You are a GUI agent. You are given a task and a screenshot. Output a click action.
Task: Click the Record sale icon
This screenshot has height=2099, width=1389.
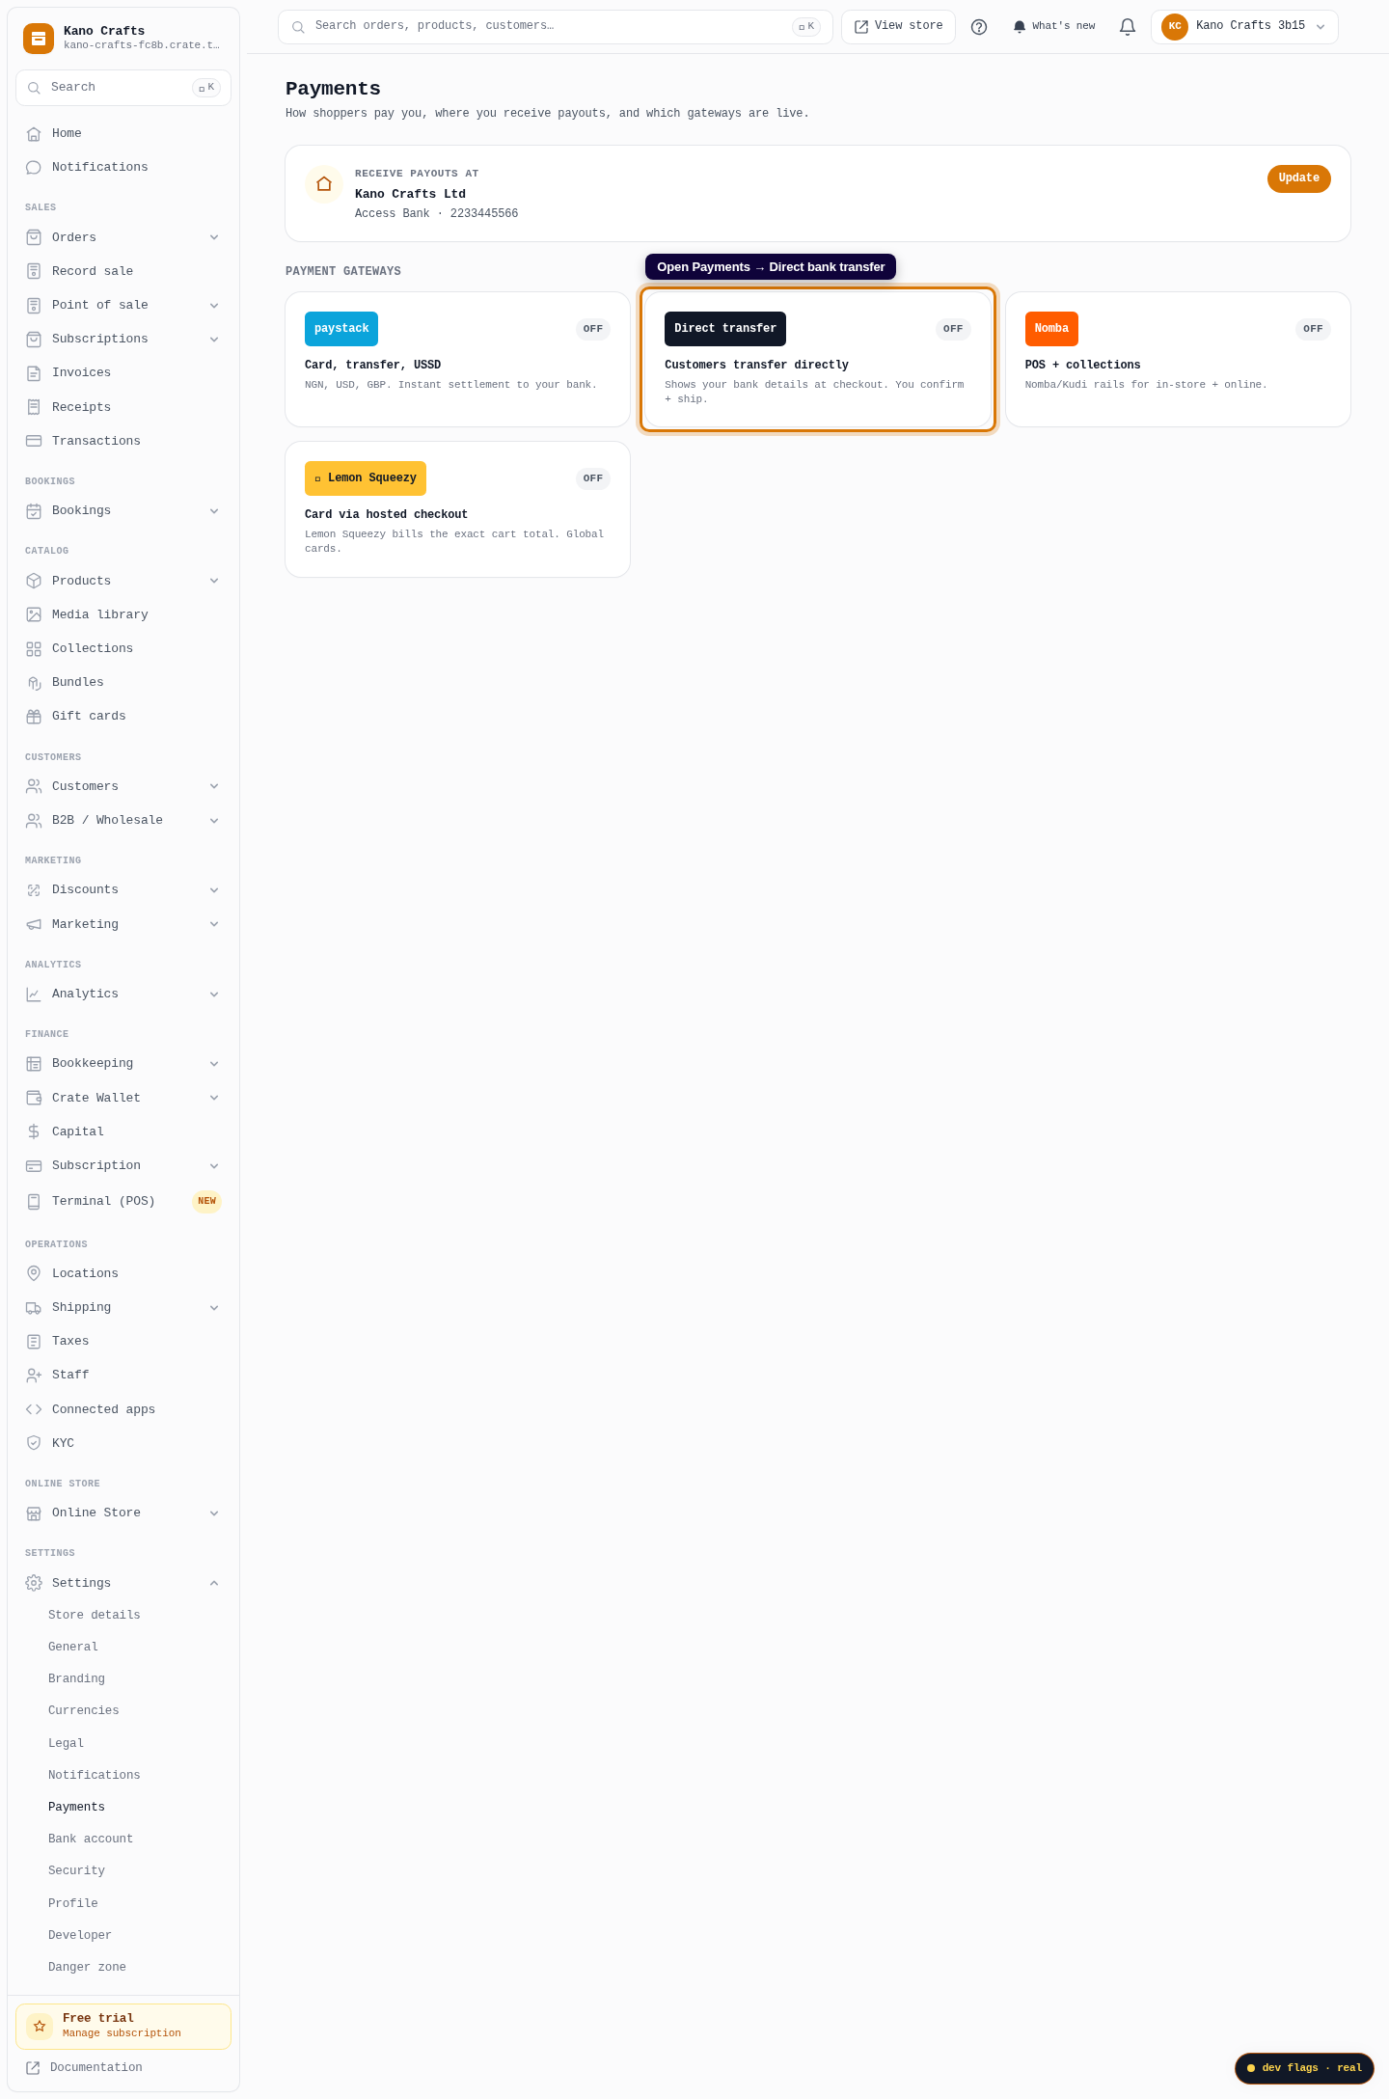(34, 271)
